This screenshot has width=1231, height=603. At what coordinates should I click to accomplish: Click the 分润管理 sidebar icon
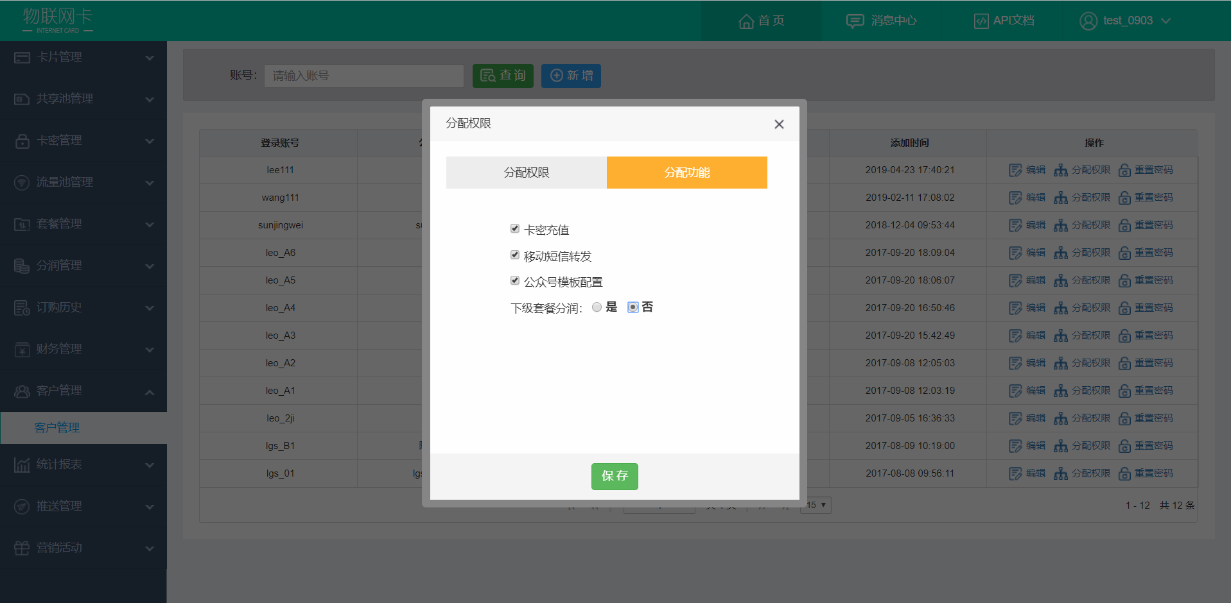coord(22,266)
